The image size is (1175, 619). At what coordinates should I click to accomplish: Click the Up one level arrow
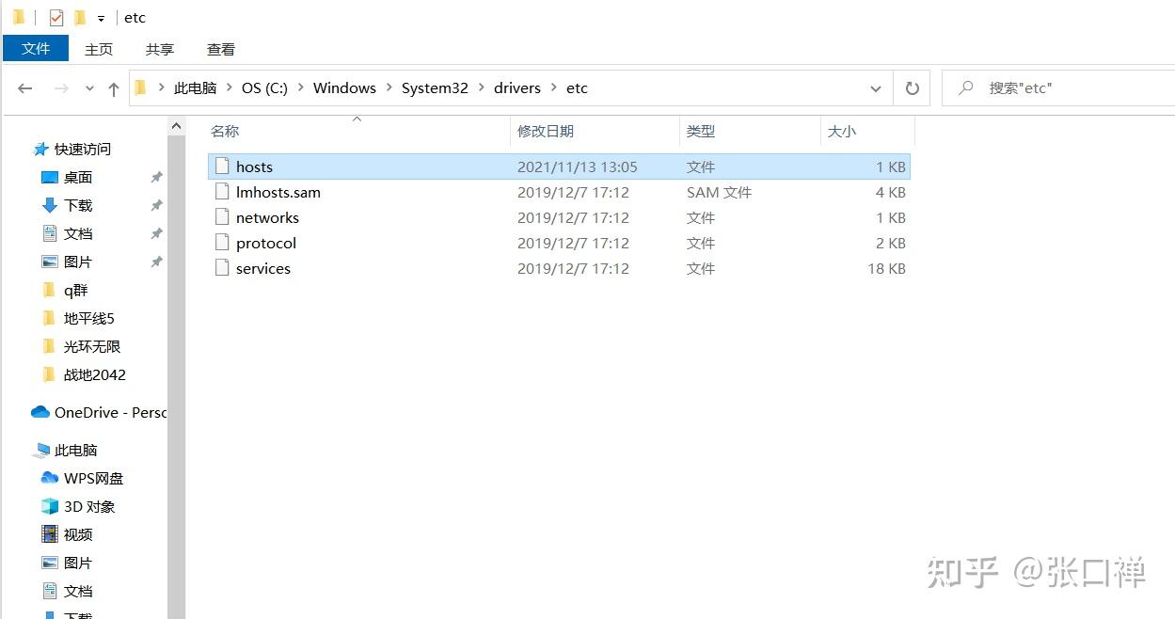(114, 88)
